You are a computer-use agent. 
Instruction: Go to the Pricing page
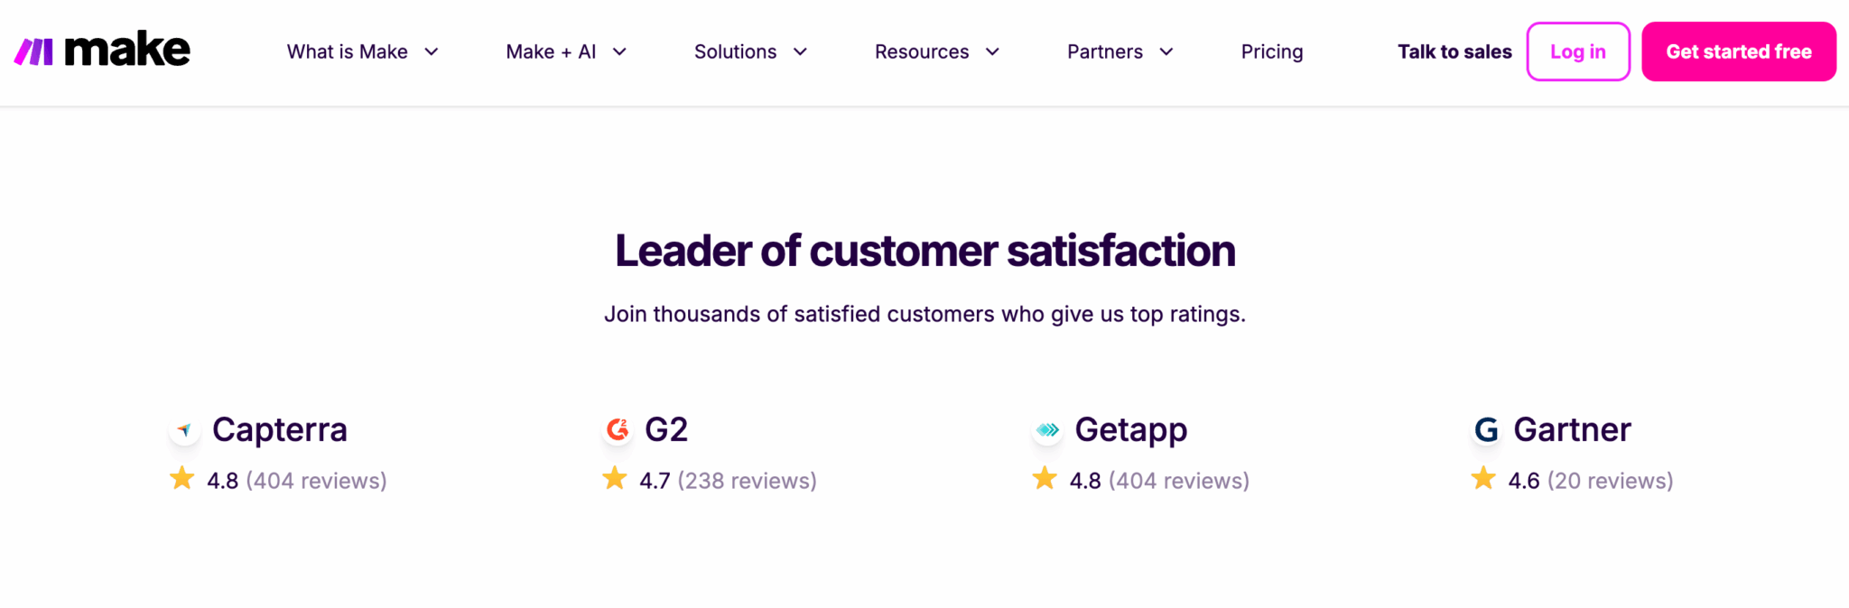[x=1271, y=52]
